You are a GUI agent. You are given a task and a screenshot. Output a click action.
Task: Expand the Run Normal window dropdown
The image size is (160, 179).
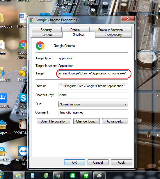click(93, 104)
